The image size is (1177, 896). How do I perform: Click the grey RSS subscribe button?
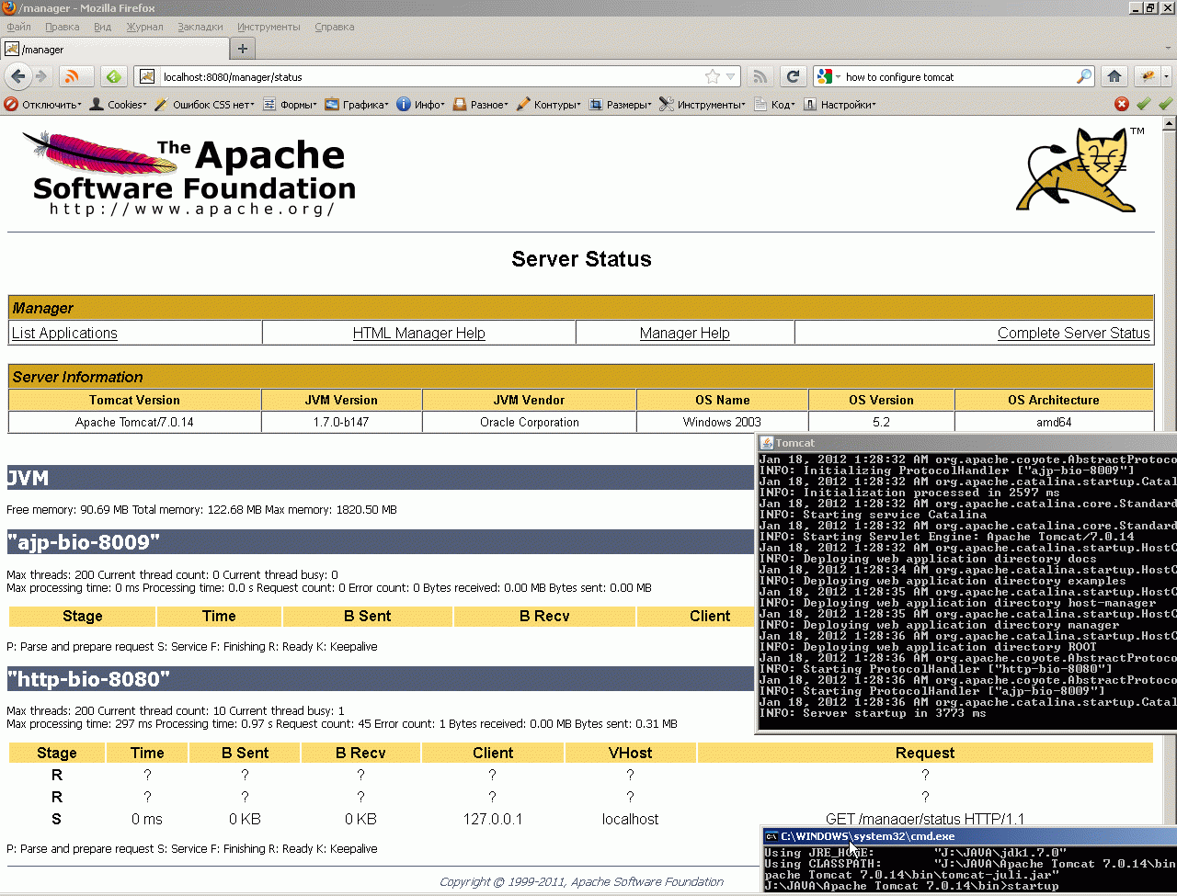[760, 76]
